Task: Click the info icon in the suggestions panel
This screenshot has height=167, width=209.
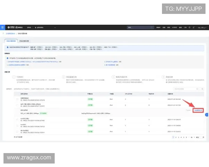Action: pos(8,58)
